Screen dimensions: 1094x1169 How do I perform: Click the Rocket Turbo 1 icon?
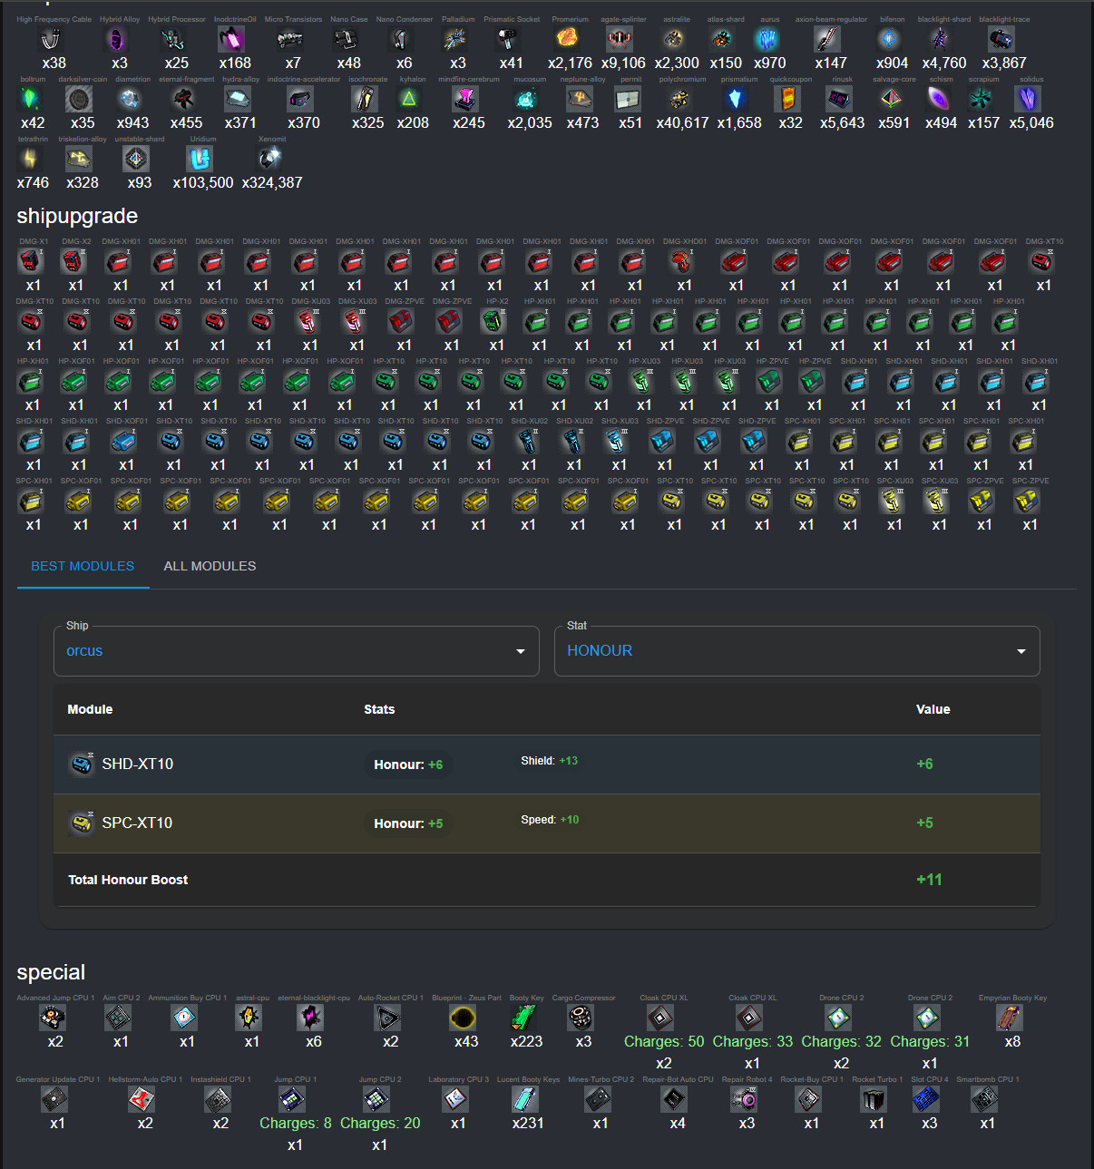tap(874, 1099)
